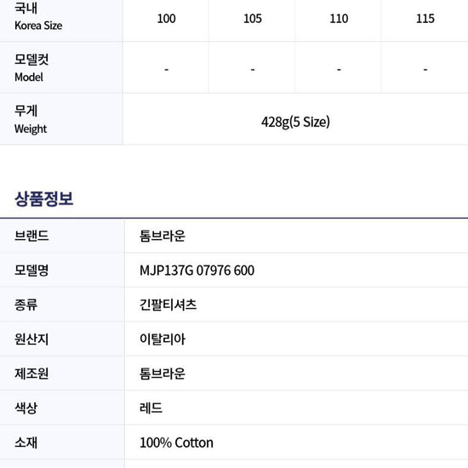Click the Korea Size row label
The image size is (468, 468).
[x=61, y=19]
